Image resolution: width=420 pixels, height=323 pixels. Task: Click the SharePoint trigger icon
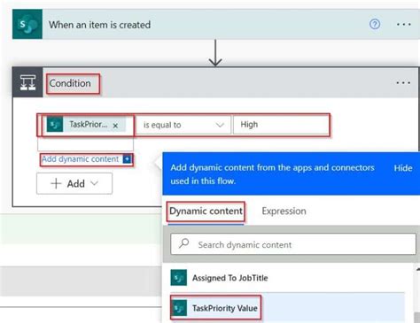pyautogui.click(x=27, y=24)
